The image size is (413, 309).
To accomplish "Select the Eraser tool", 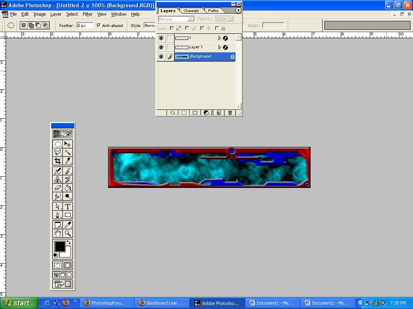I will (58, 188).
